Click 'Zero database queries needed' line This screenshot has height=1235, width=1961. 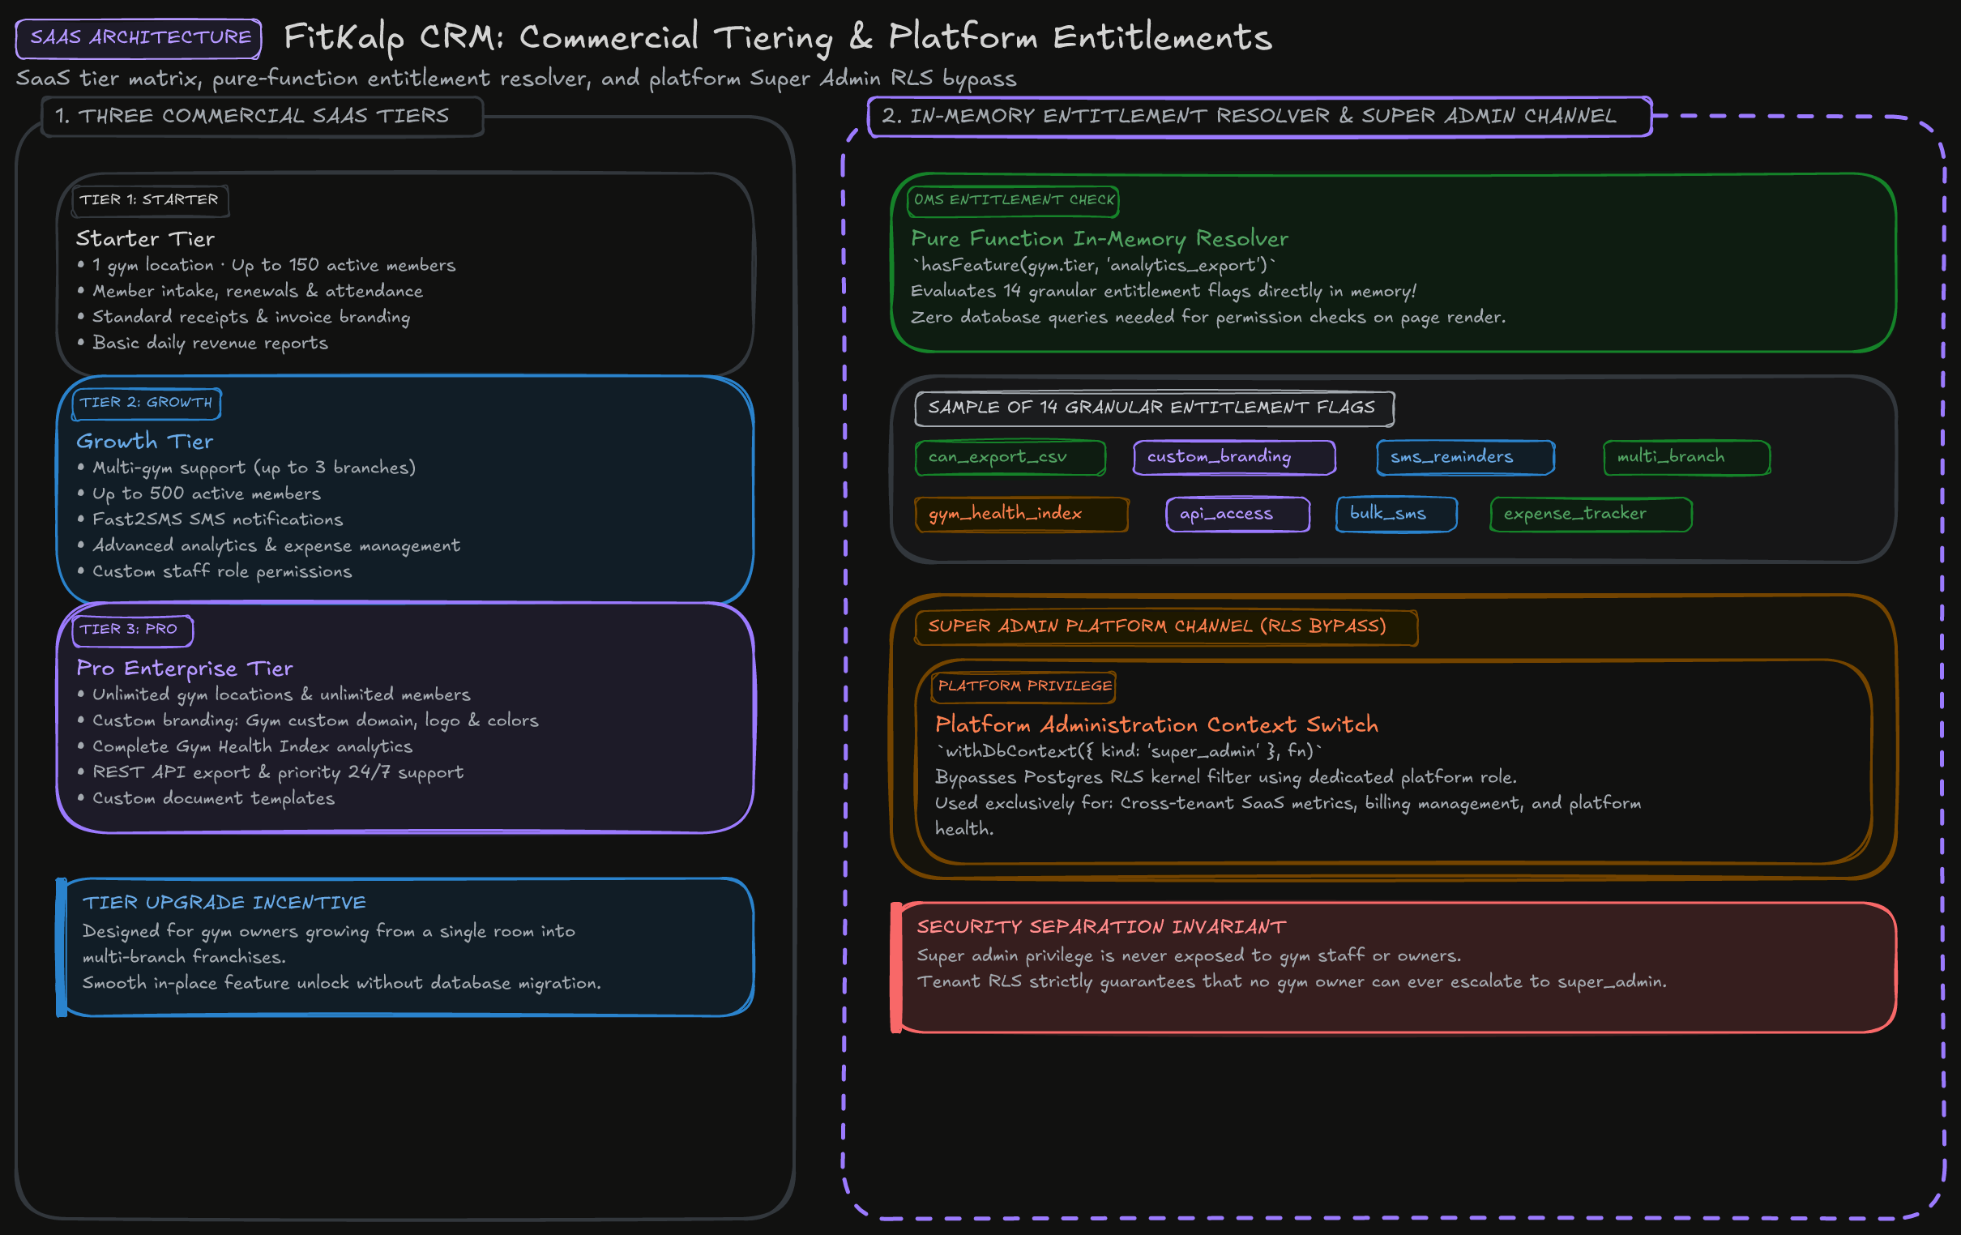click(x=1207, y=318)
